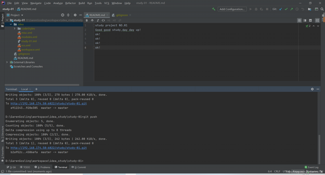Open the Refactor menu
Screen dimensions: 325x175
[x=70, y=3]
